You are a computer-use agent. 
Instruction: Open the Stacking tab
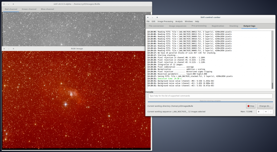[234, 26]
